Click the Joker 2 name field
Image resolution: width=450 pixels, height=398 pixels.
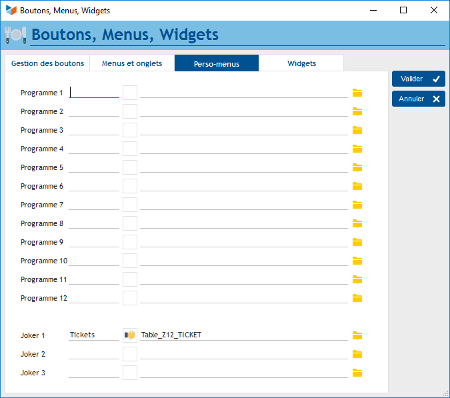[x=94, y=354]
